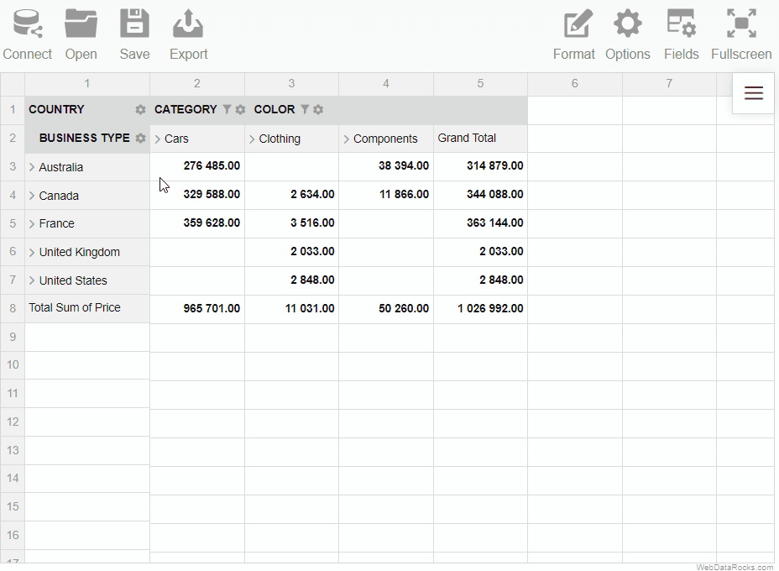Expand the Clothing column

point(252,139)
